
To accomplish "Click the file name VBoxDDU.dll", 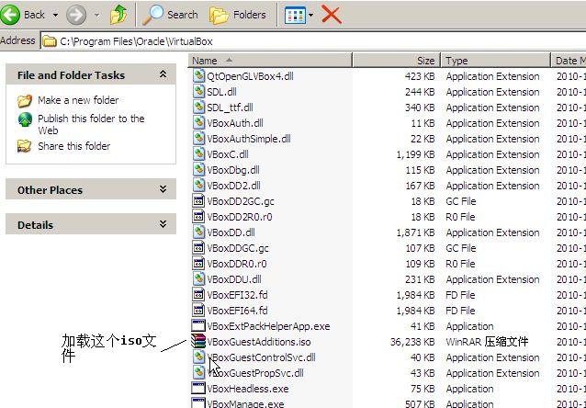I will [234, 279].
